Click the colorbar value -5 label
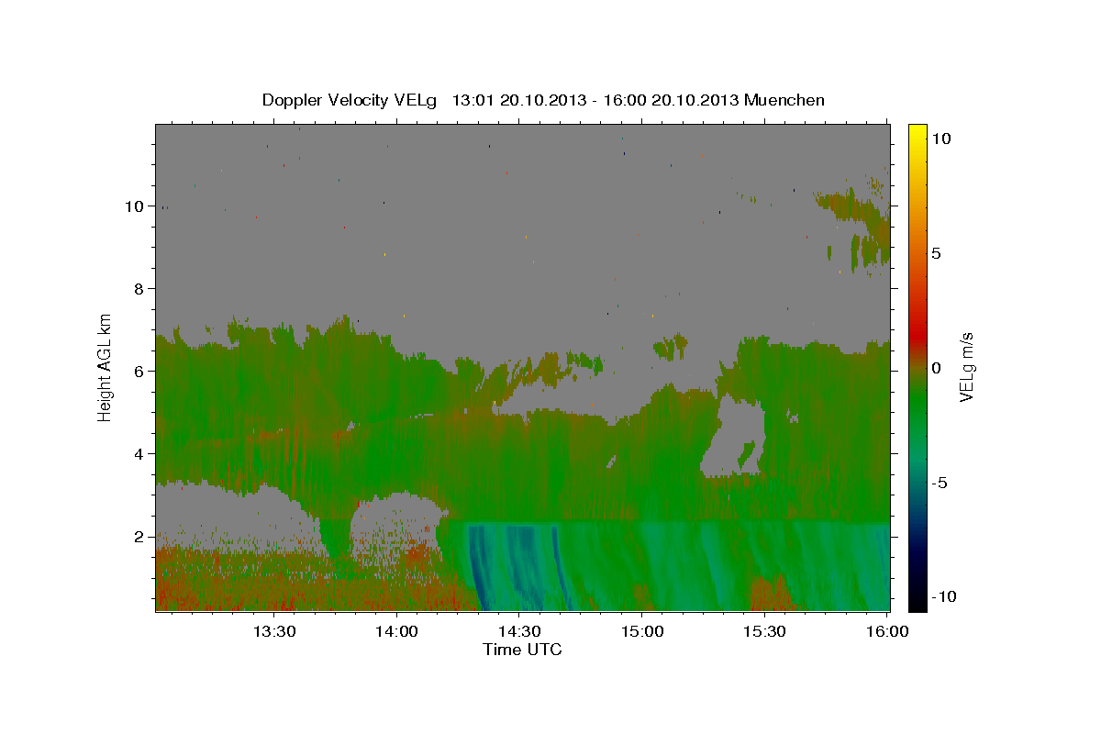The height and width of the screenshot is (734, 1101). (940, 483)
